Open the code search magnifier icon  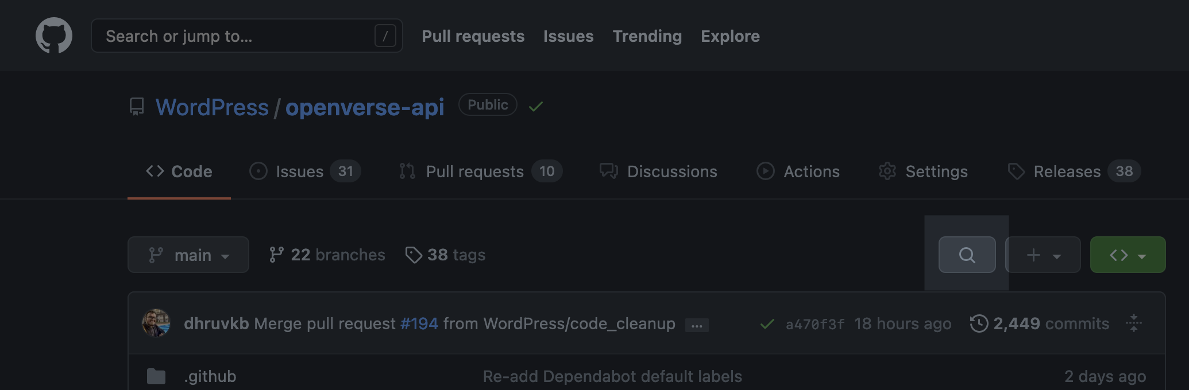[x=967, y=255]
